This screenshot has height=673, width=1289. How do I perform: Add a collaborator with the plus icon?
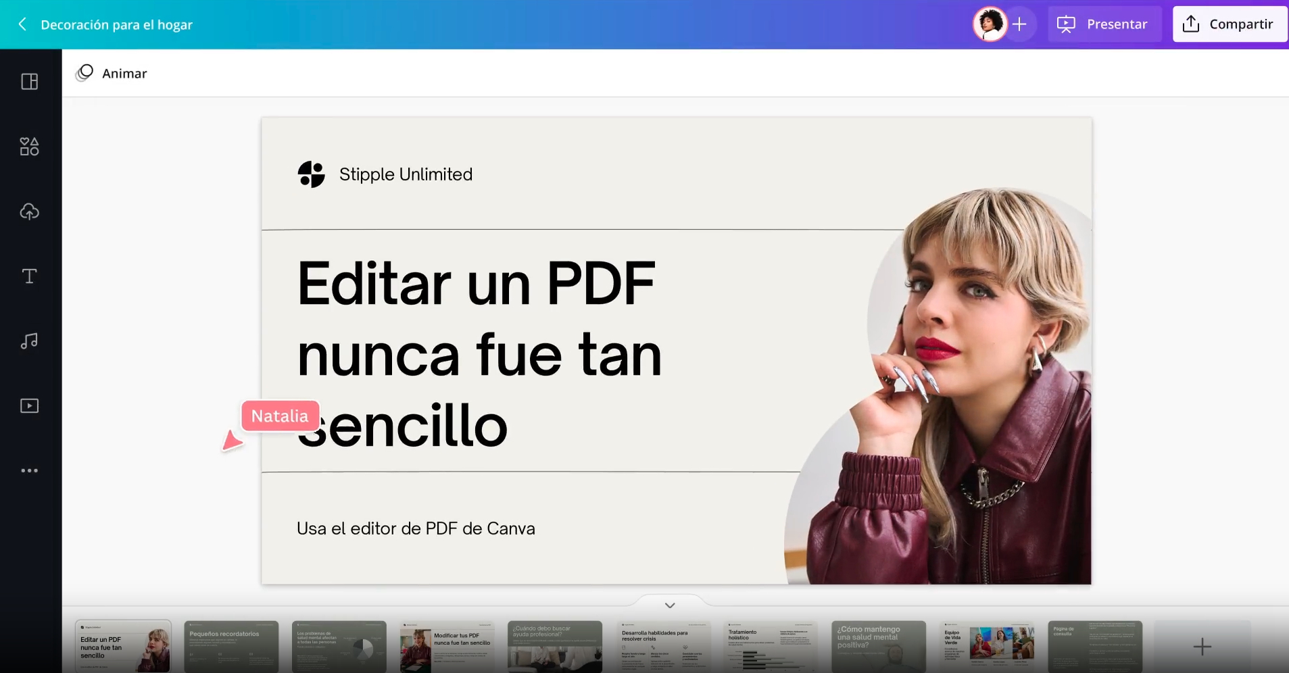click(x=1019, y=24)
